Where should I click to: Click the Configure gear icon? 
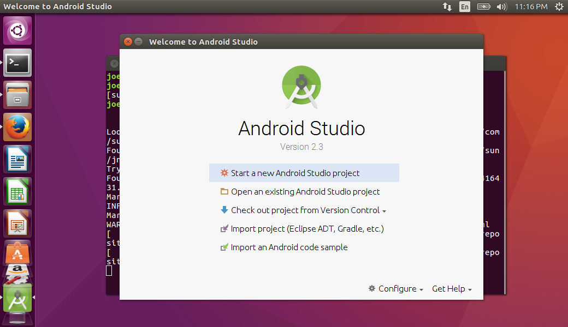click(x=372, y=288)
